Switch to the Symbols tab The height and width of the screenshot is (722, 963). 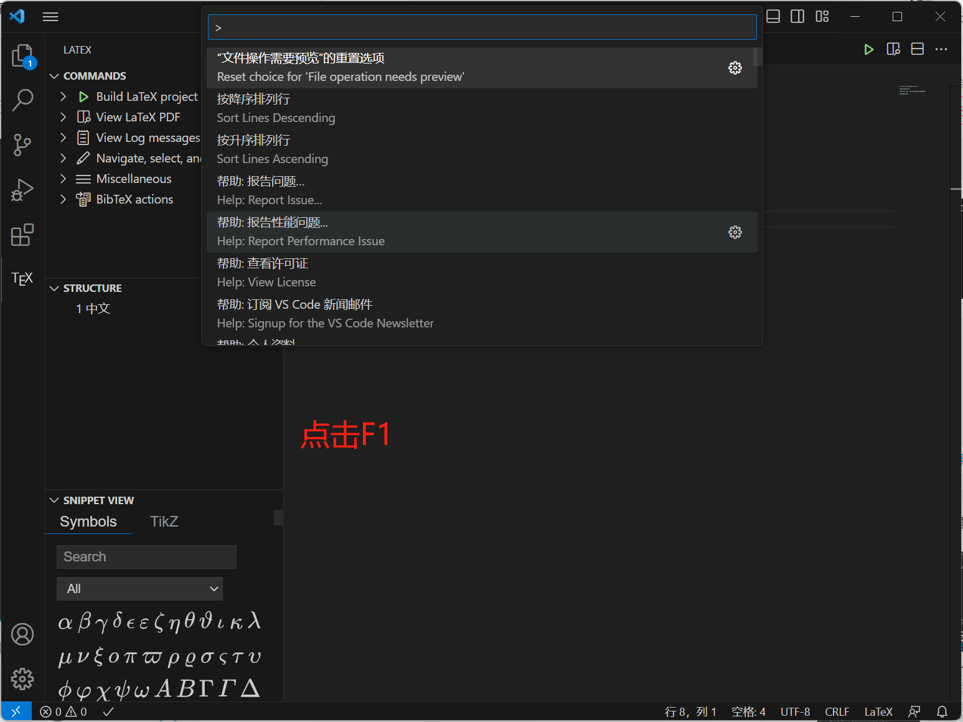pos(88,522)
